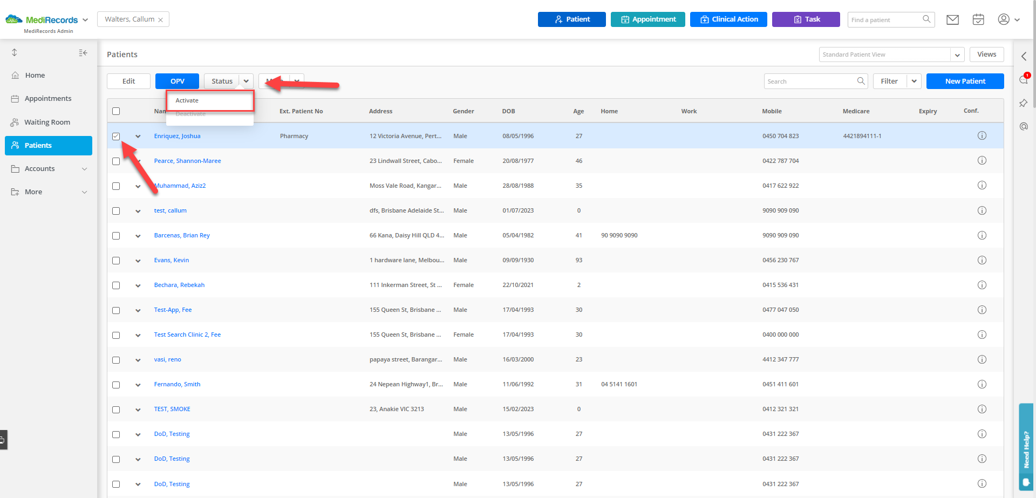The image size is (1036, 498).
Task: View info icon for test, callum
Action: [982, 210]
